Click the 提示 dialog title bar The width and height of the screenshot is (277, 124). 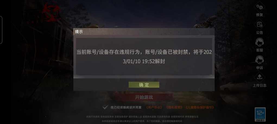pos(144,32)
